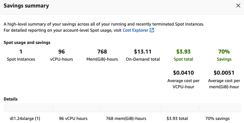Viewport: 244px width, 123px height.
Task: Click the 96 vCPU-hours statistic
Action: pos(62,51)
